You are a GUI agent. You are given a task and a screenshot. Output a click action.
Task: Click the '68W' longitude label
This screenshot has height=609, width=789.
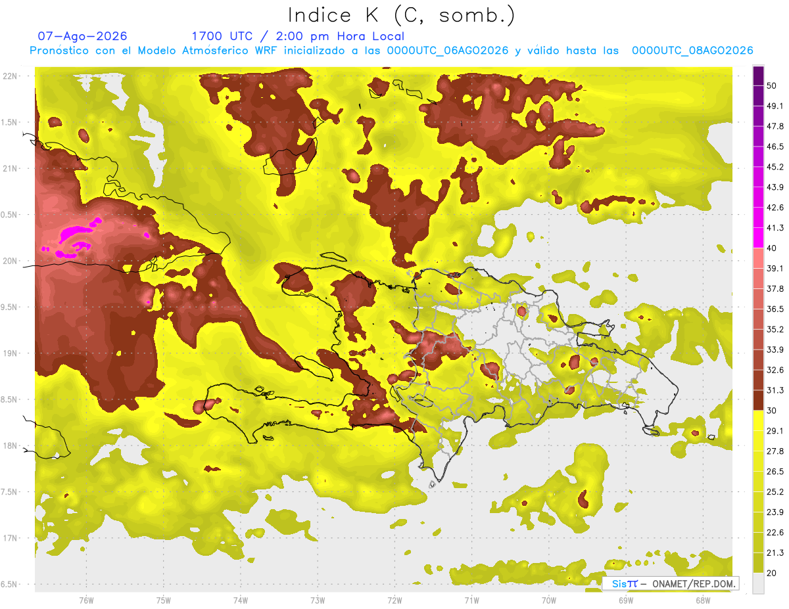[x=702, y=600]
